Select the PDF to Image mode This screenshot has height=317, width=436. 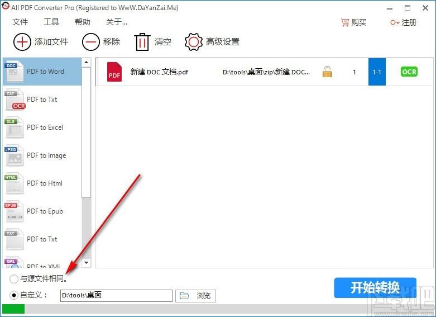(x=42, y=155)
